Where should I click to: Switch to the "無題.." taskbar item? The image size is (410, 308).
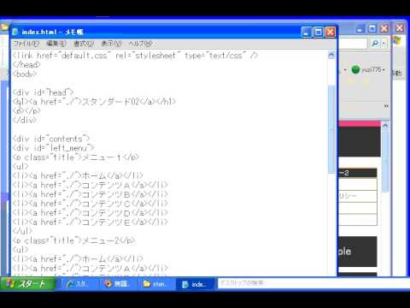(118, 284)
